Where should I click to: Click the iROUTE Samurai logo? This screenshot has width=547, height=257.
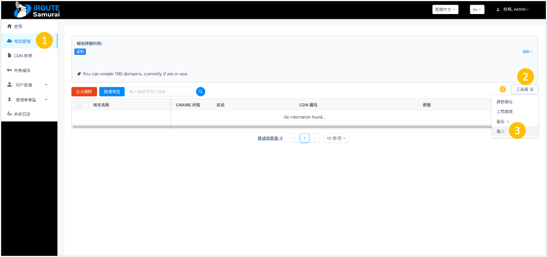[36, 10]
